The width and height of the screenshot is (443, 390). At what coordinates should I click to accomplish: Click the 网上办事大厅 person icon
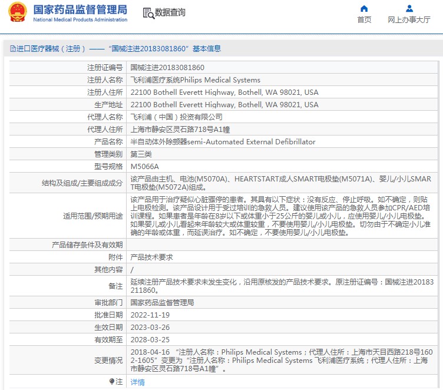point(409,8)
